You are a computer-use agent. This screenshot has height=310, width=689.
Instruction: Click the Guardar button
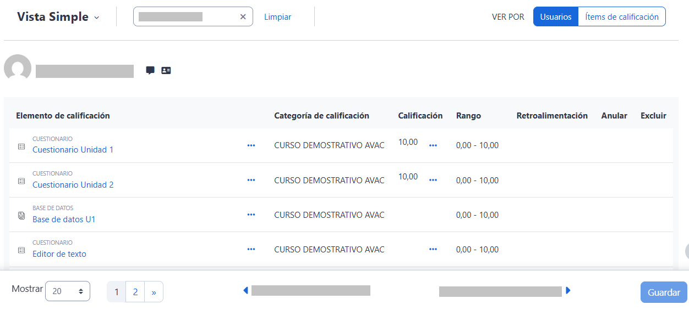click(x=664, y=292)
